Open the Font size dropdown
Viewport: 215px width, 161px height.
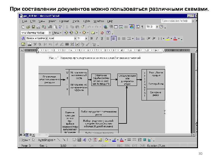click(x=86, y=38)
